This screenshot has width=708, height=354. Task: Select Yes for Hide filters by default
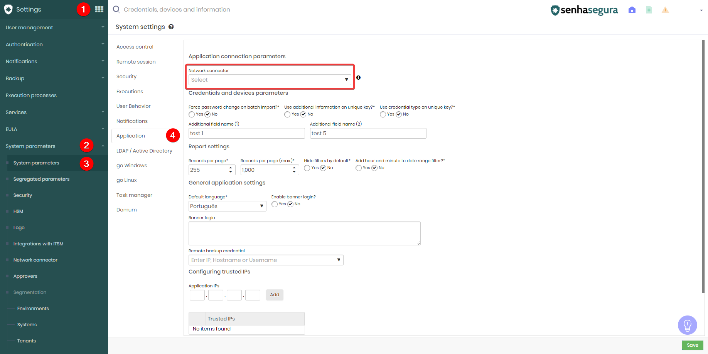[307, 168]
